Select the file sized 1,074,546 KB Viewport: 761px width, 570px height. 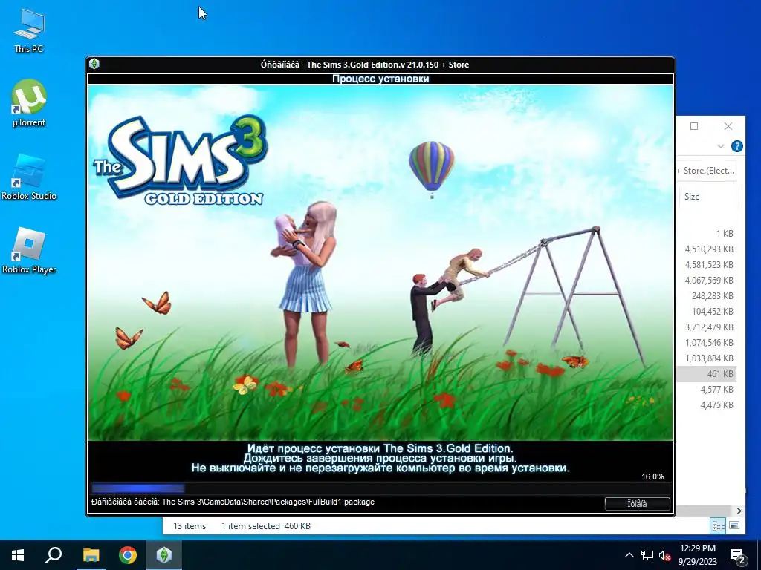707,342
